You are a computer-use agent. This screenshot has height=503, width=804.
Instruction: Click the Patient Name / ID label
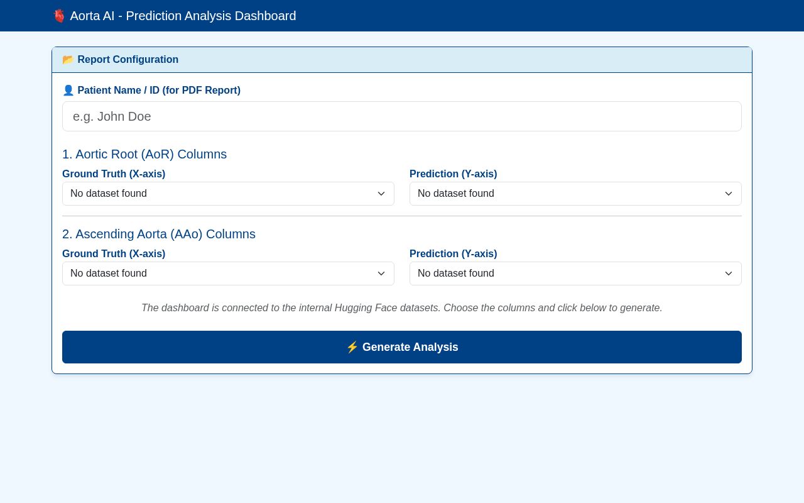tap(159, 91)
